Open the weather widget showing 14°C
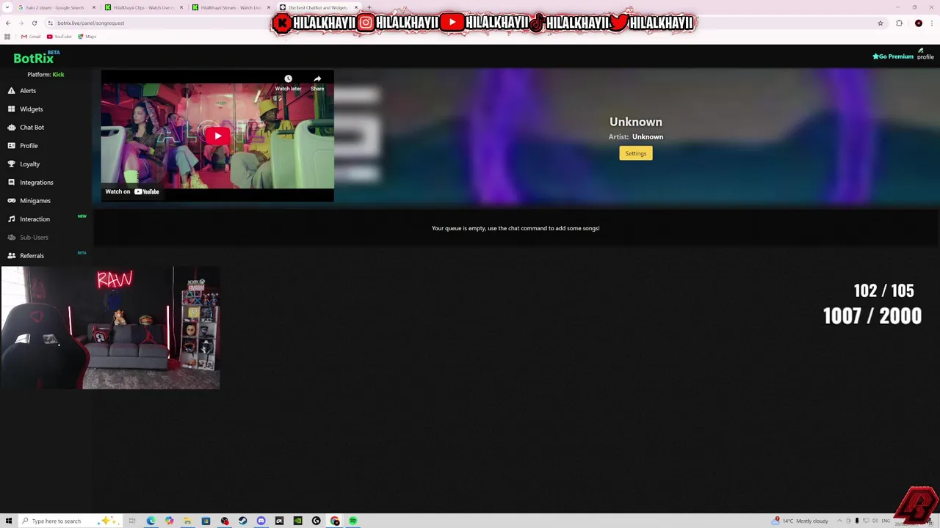 pos(800,521)
